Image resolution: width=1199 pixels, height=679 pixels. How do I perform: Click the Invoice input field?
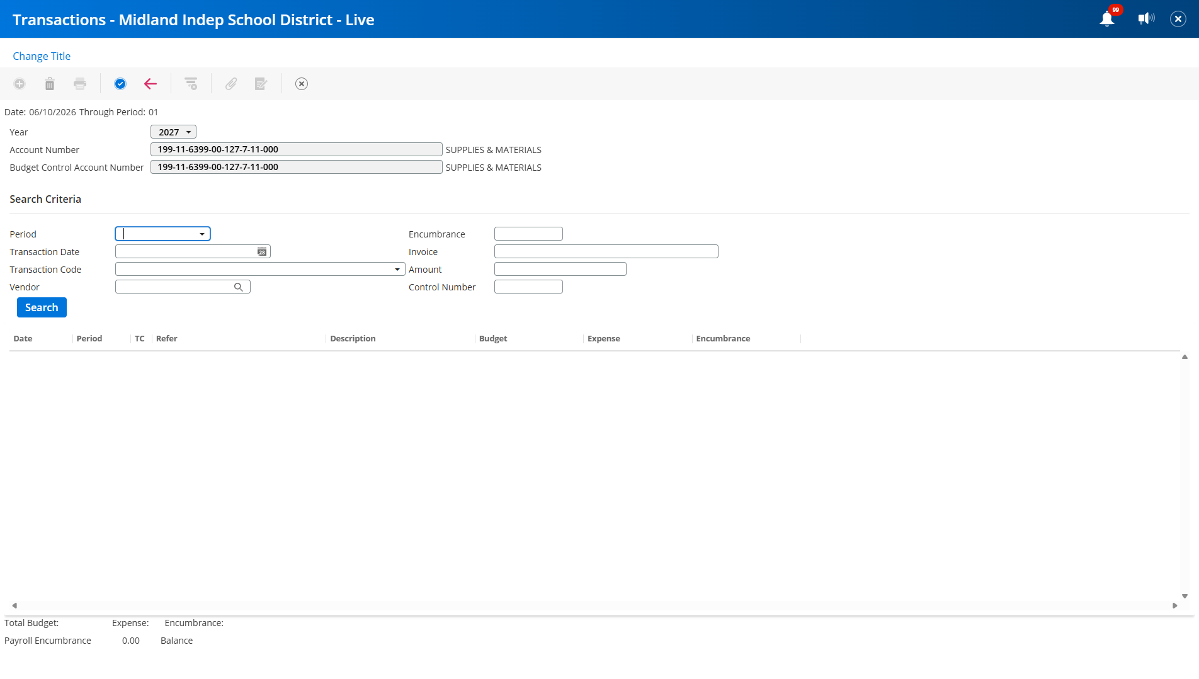606,251
